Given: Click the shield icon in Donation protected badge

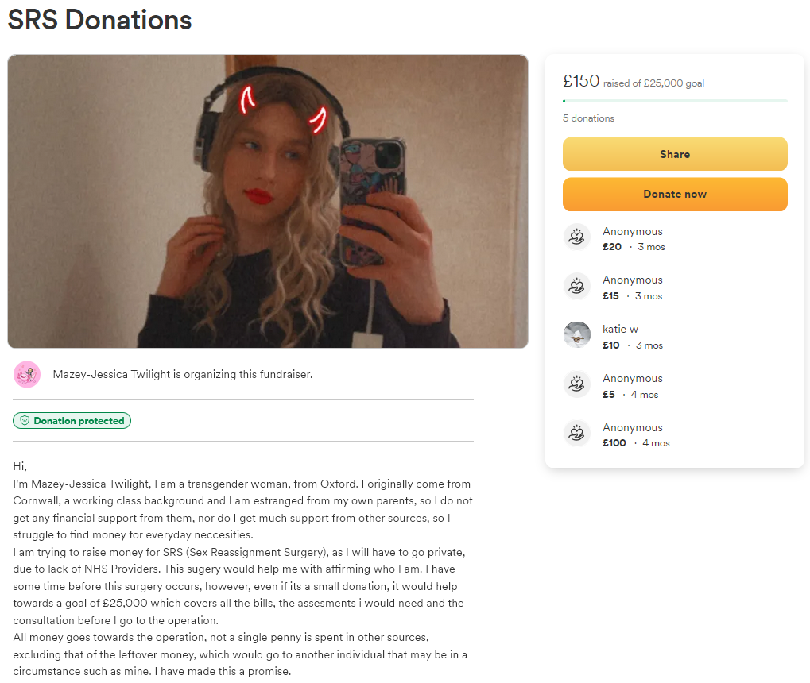Looking at the screenshot, I should (x=25, y=421).
